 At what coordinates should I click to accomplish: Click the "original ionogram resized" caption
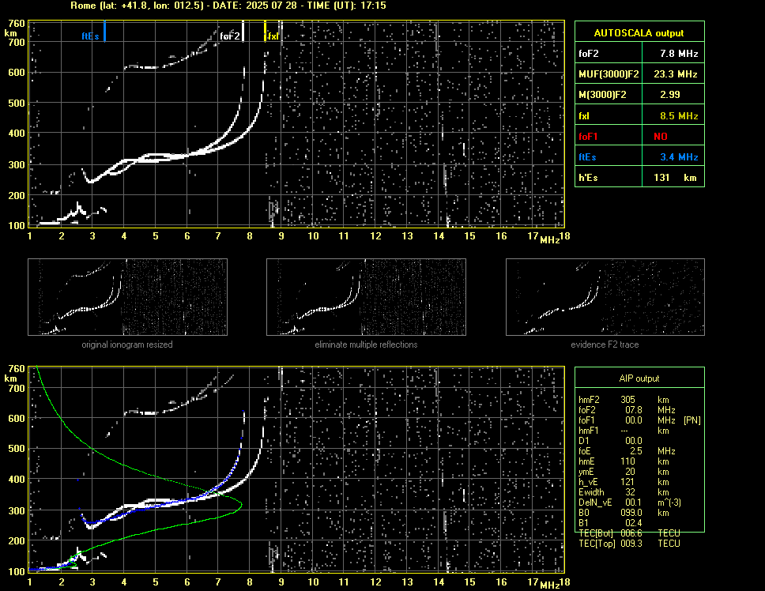[127, 344]
